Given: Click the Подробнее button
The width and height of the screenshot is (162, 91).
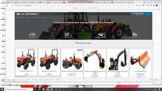Looking at the screenshot, I should pos(72,75).
